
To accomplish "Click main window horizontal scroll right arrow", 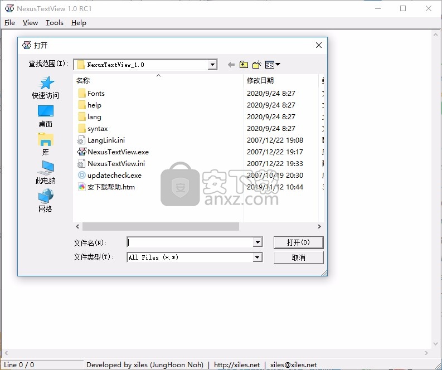I will [426, 353].
